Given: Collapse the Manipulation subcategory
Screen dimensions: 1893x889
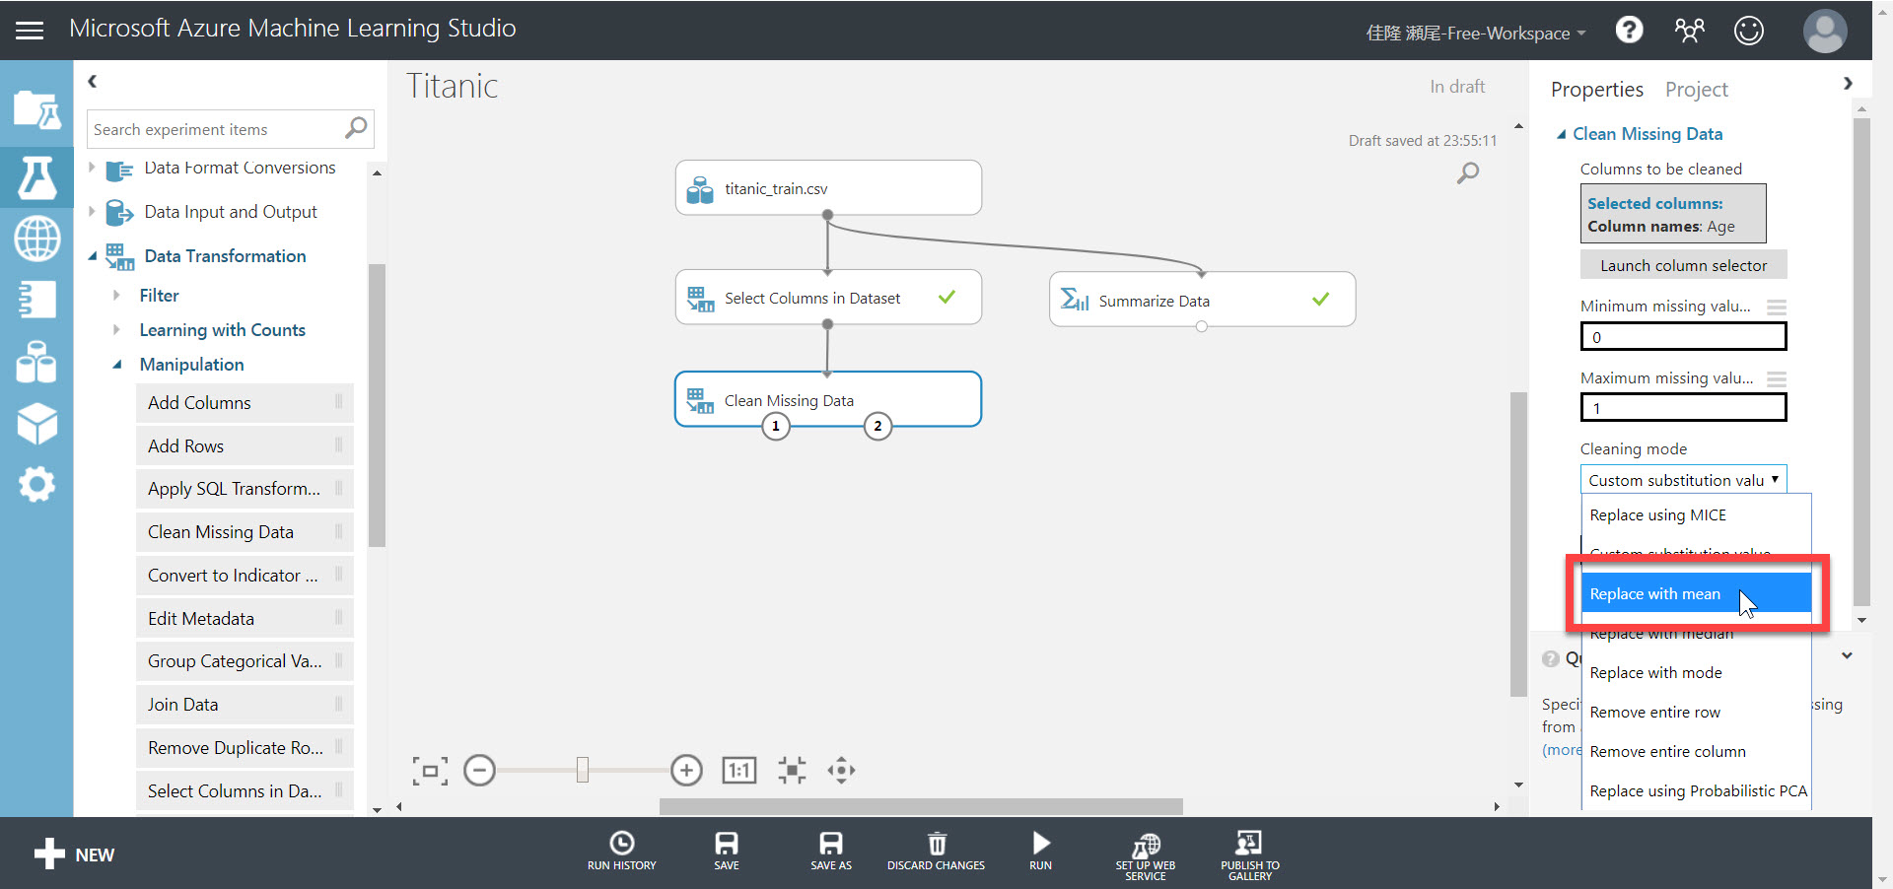Looking at the screenshot, I should [x=116, y=365].
